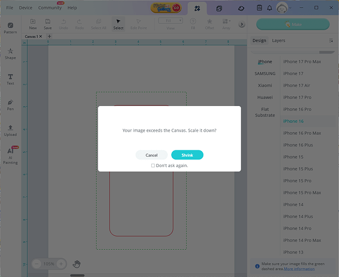Switch to the Layers tab
Screen dimensions: 339x277
(278, 41)
